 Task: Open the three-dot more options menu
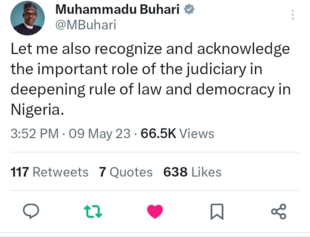click(293, 16)
